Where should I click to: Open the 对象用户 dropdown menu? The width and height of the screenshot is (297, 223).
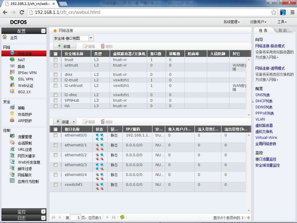coord(258,22)
